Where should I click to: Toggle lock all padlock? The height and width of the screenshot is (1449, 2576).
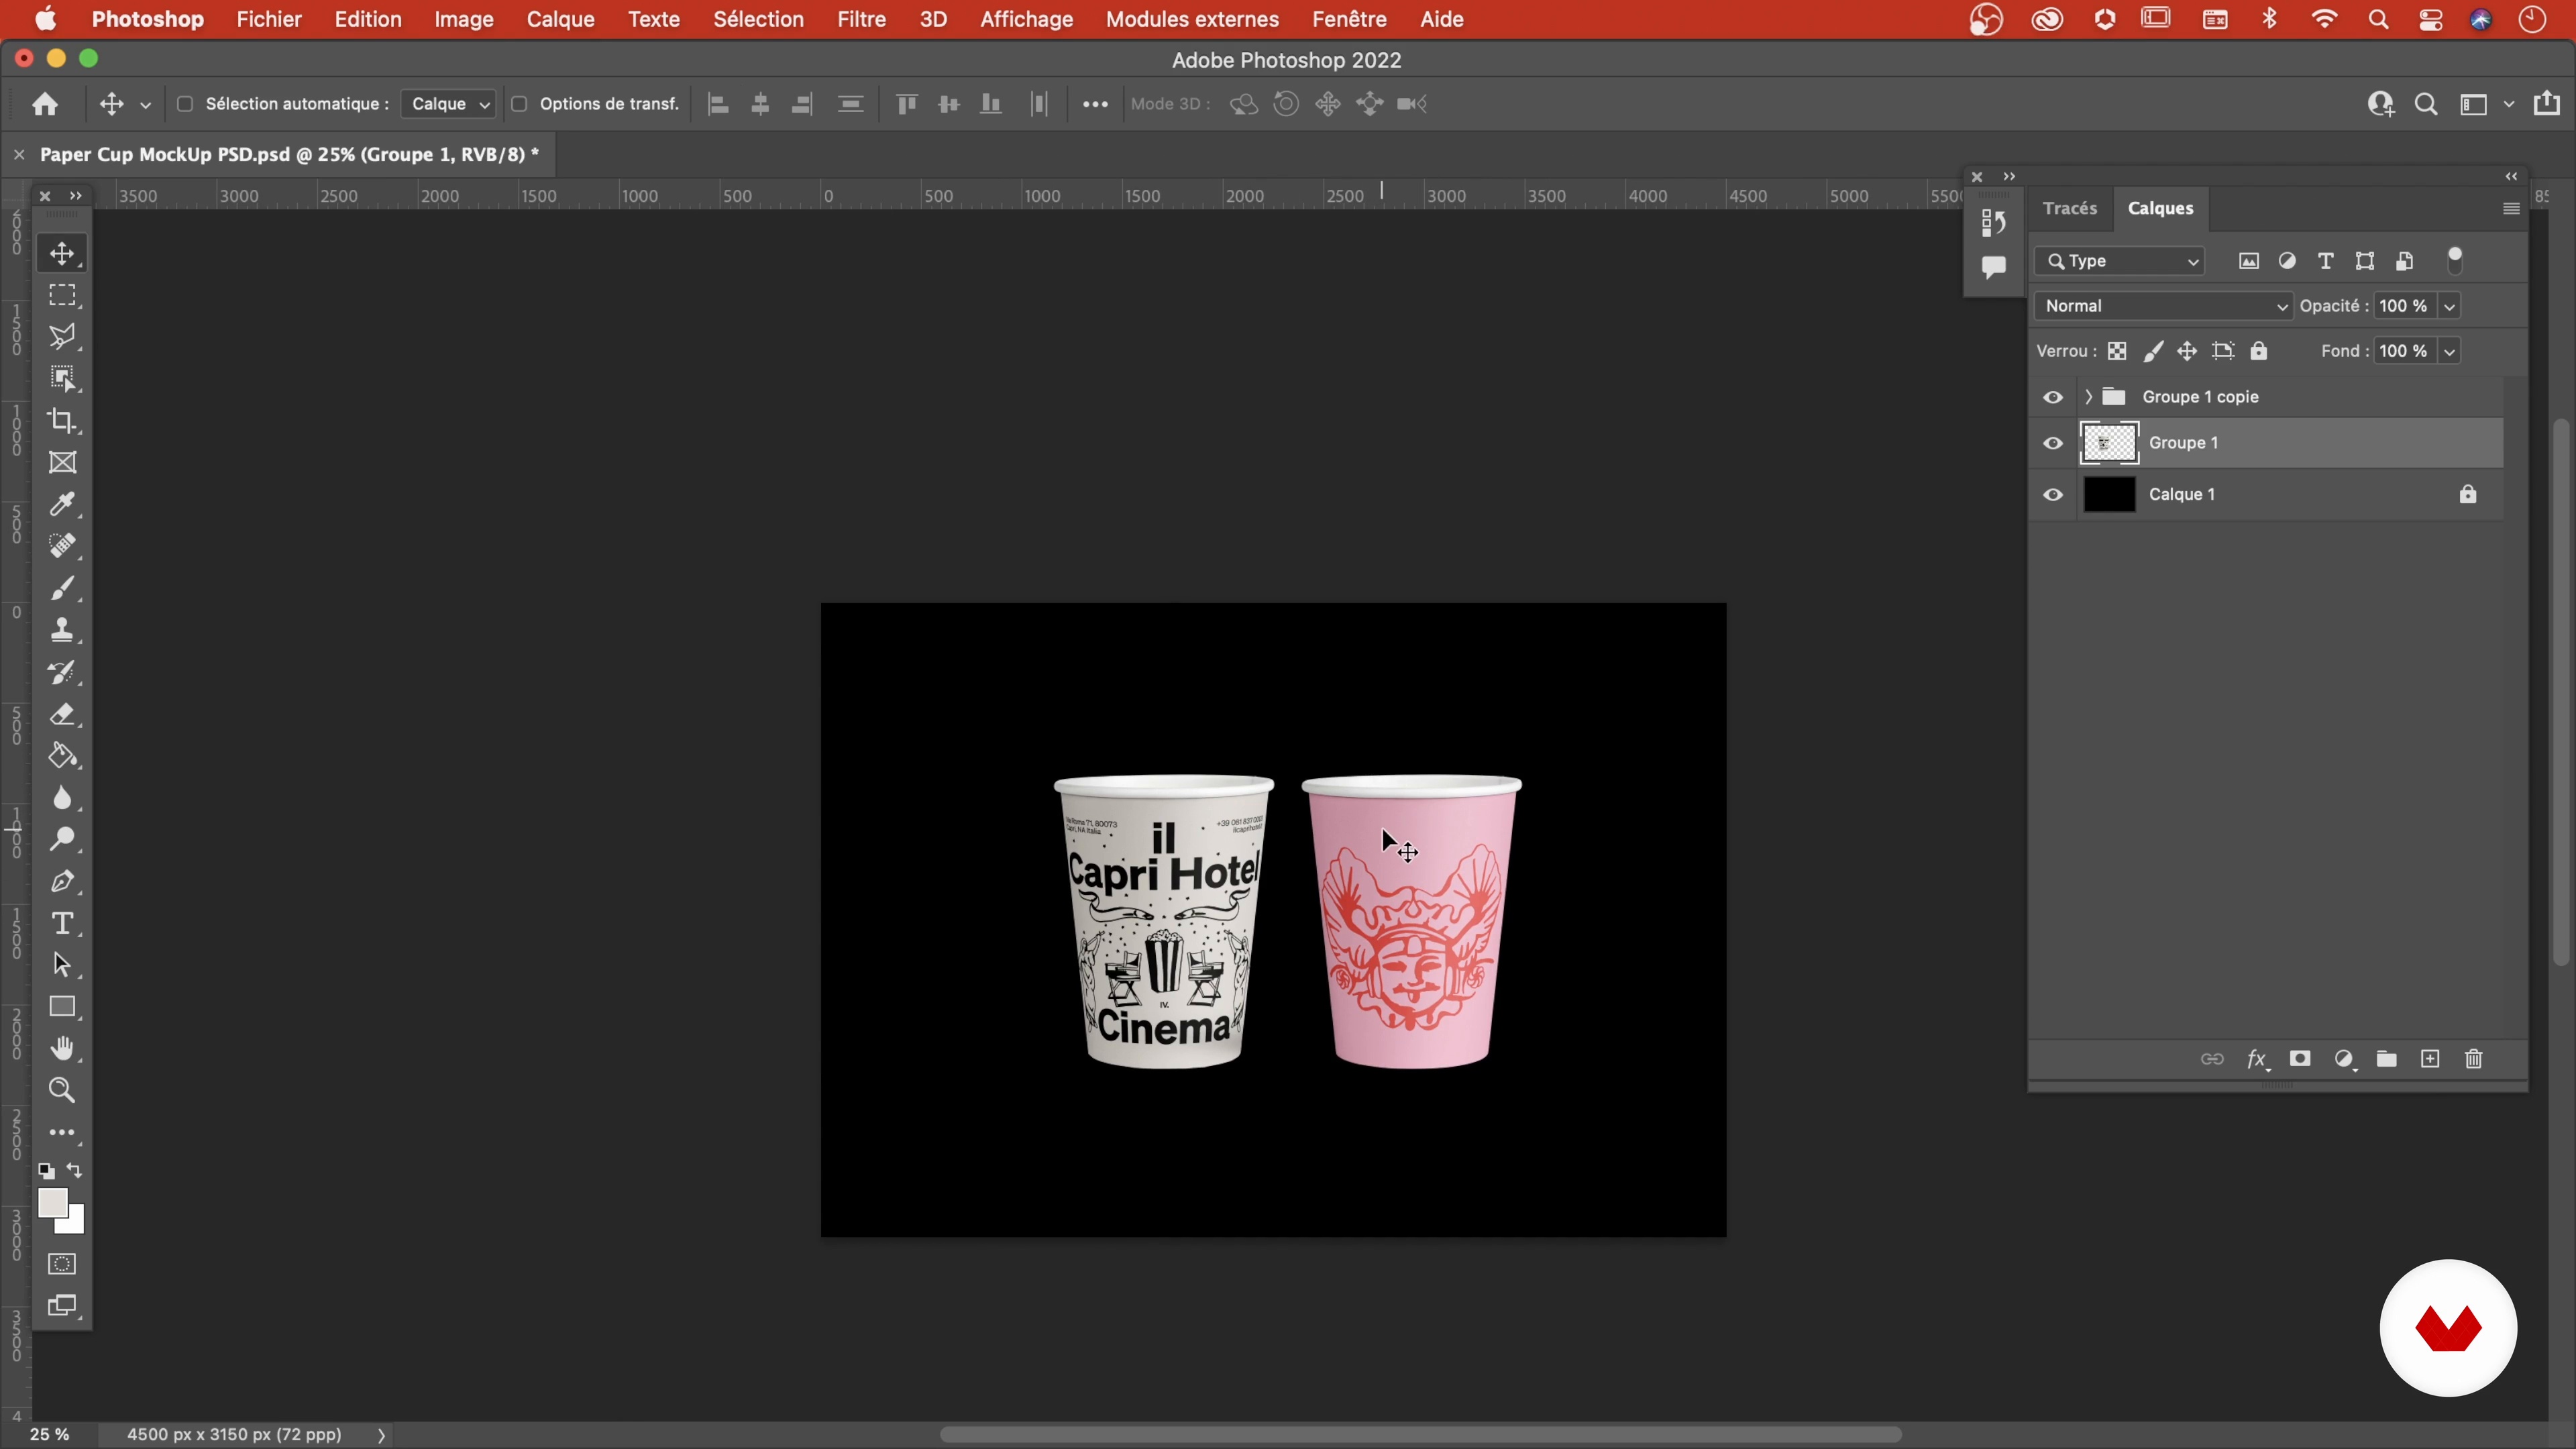(2259, 351)
